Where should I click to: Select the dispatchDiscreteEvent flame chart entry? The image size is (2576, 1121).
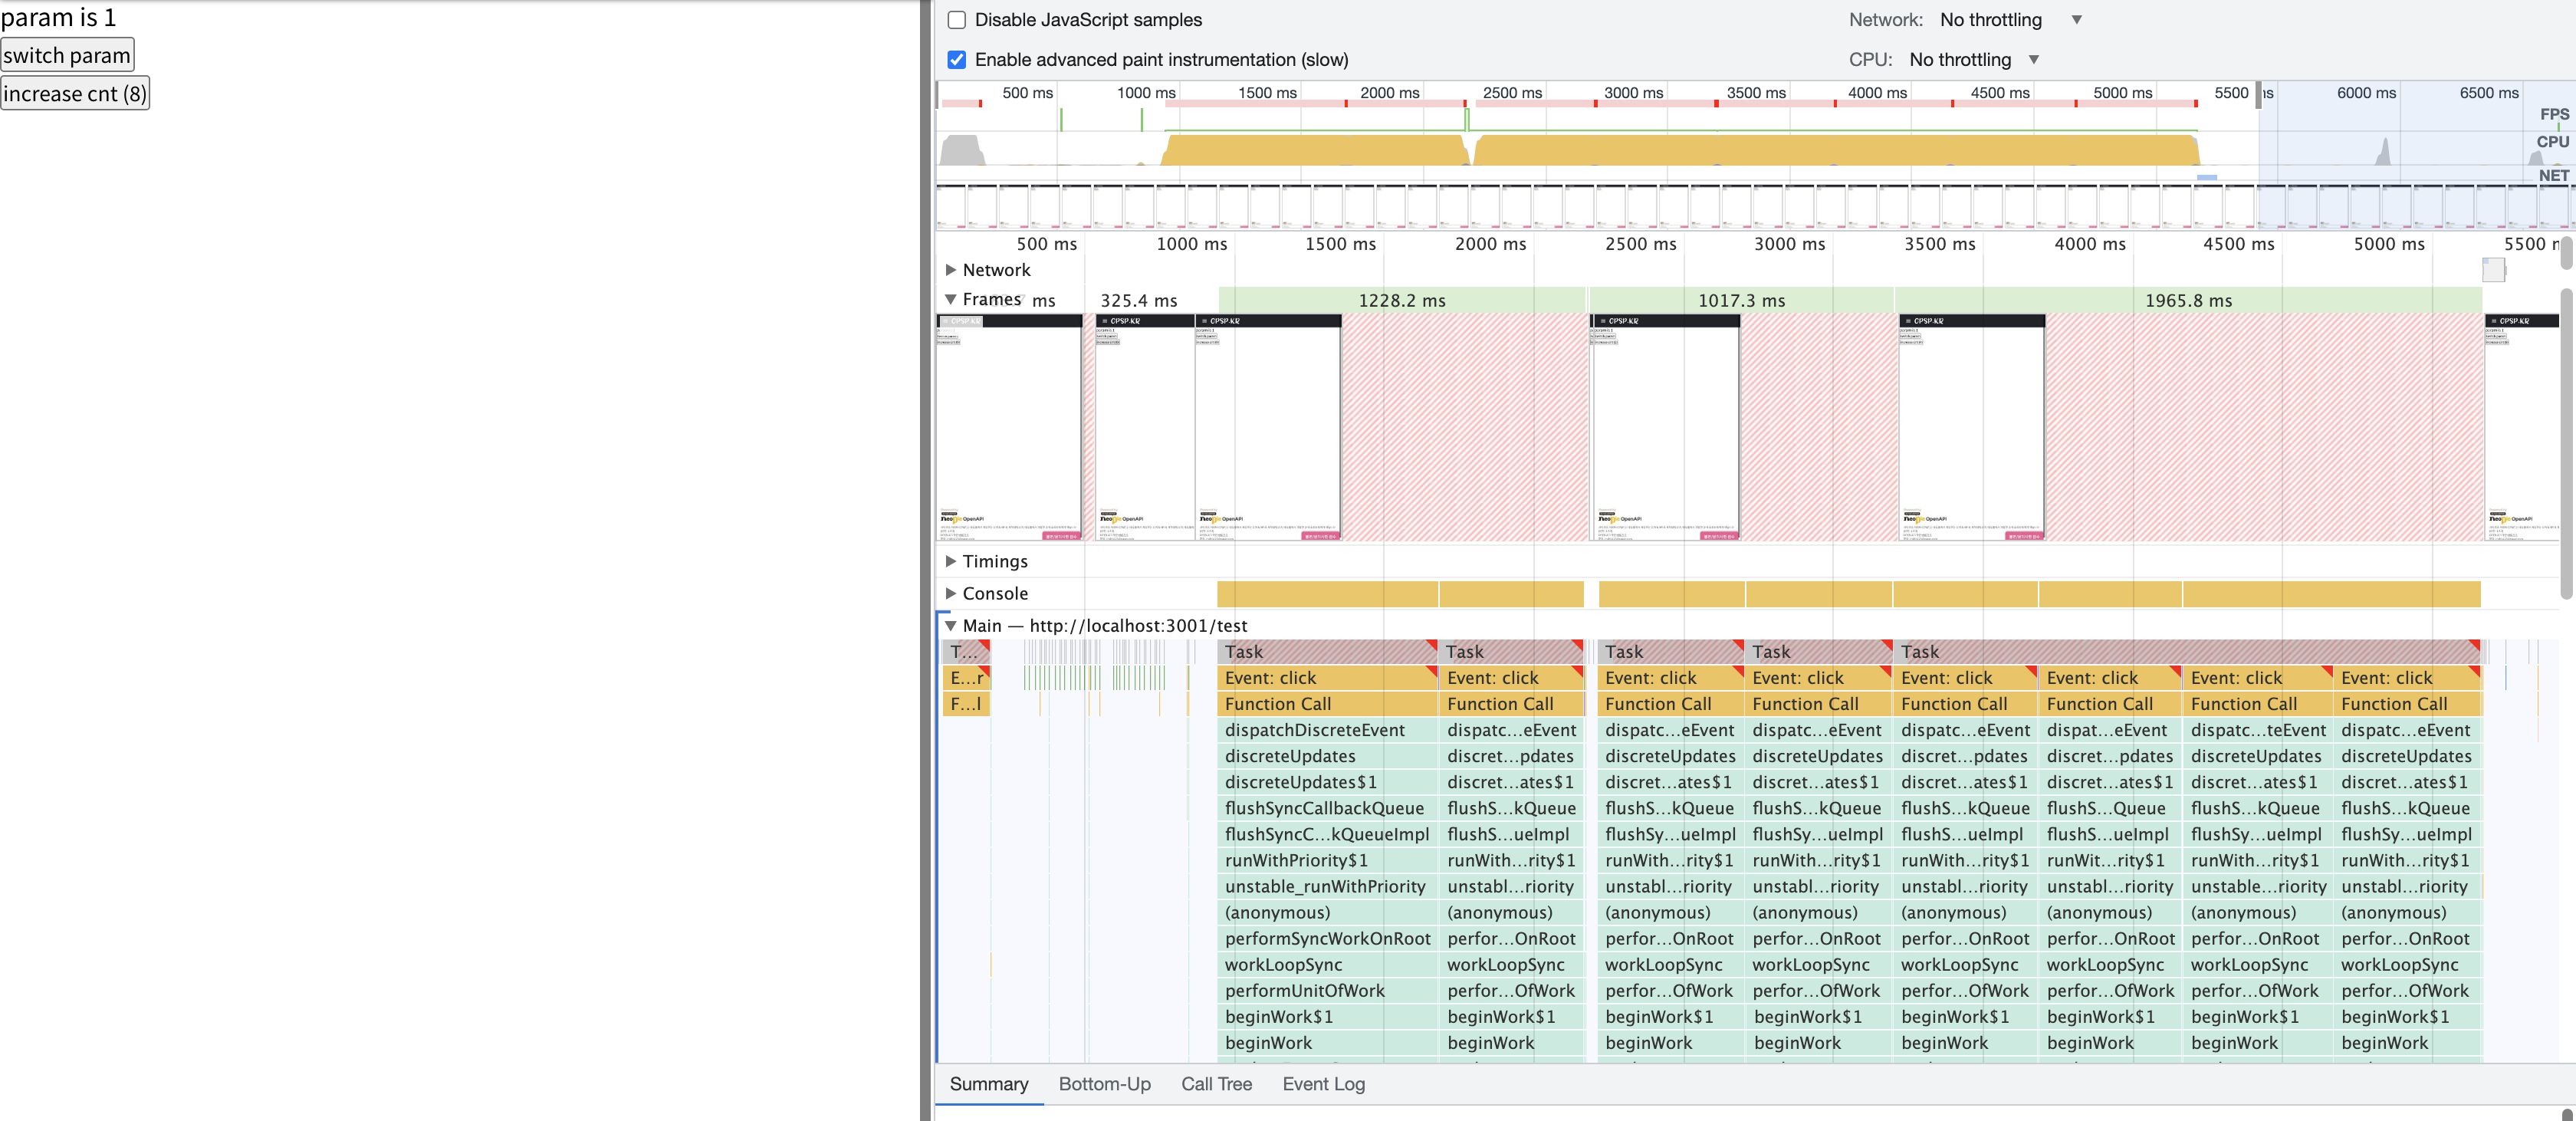click(1314, 730)
